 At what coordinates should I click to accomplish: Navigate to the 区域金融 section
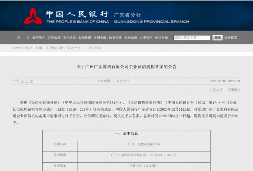[100, 38]
